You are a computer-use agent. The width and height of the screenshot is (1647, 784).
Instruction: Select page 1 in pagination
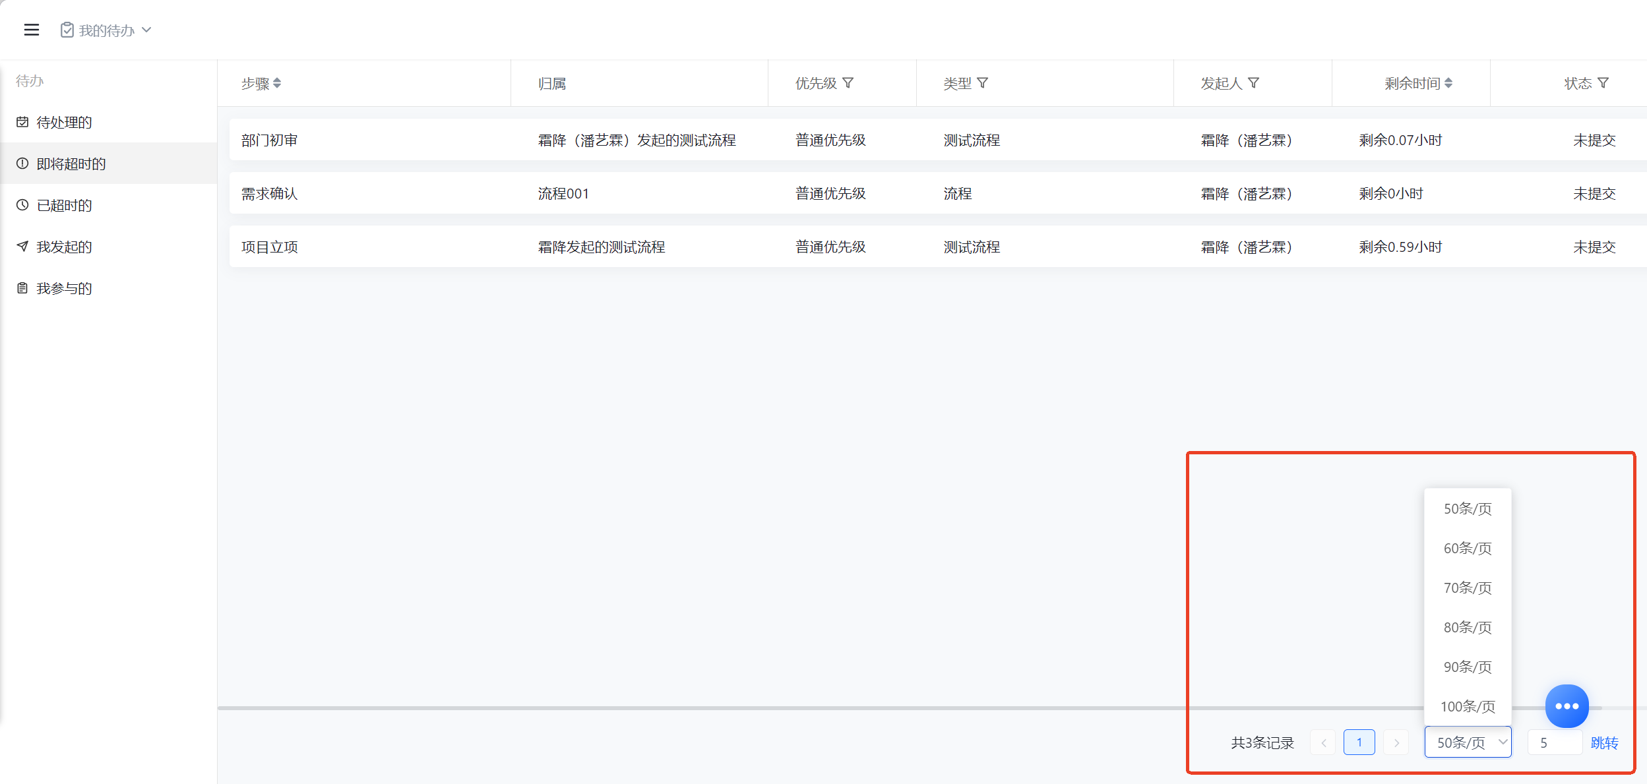click(x=1359, y=742)
